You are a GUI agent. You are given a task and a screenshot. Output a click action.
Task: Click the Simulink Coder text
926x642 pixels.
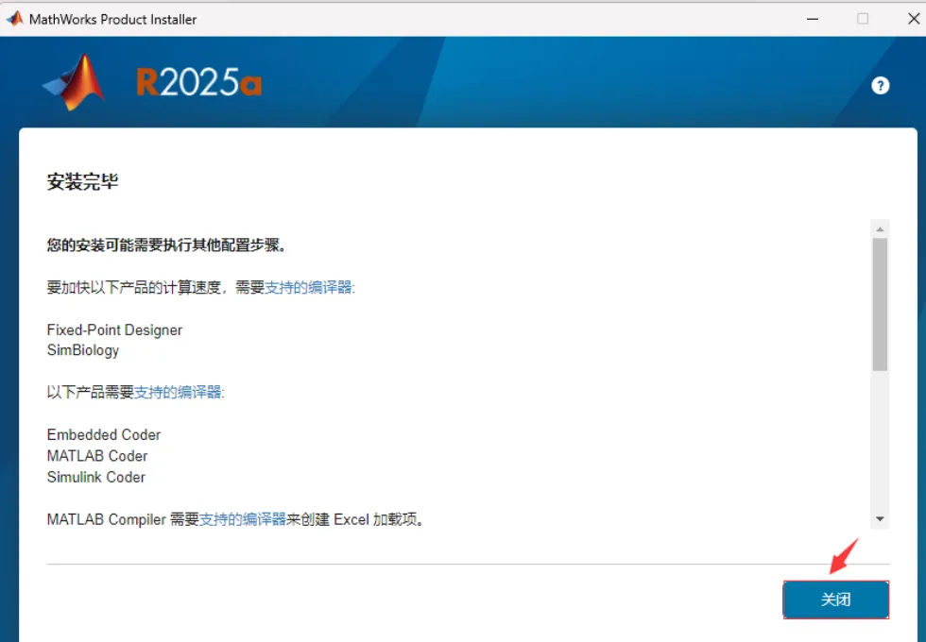pos(95,478)
